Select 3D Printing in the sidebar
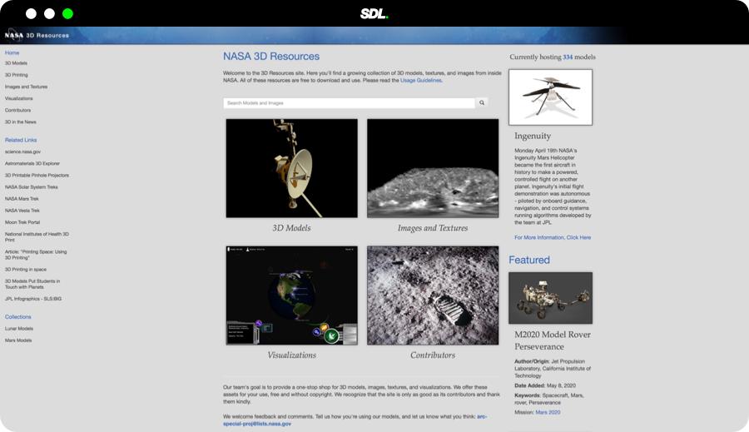 point(17,75)
